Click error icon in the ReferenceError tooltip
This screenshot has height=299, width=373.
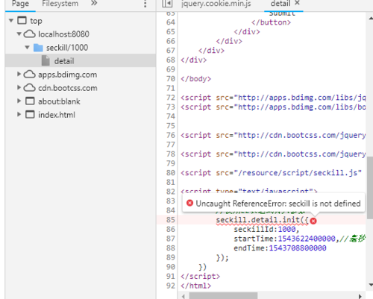tap(189, 203)
